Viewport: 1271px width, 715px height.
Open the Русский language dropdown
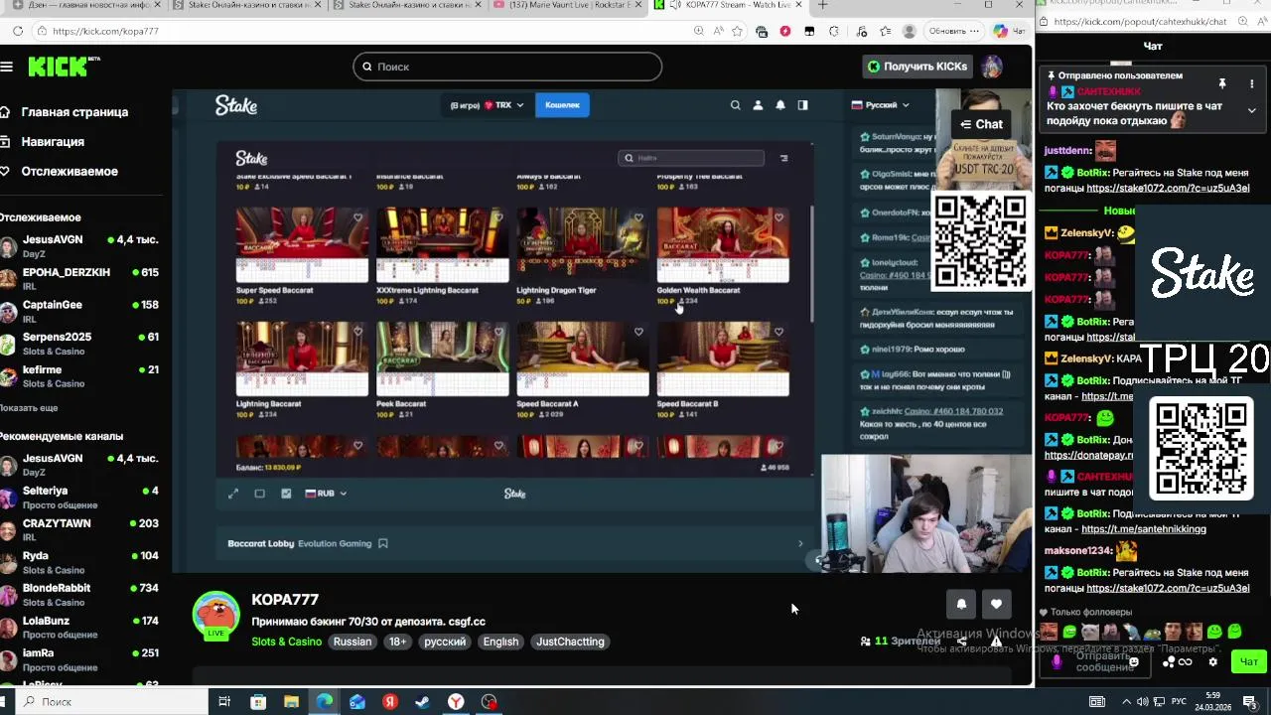880,105
